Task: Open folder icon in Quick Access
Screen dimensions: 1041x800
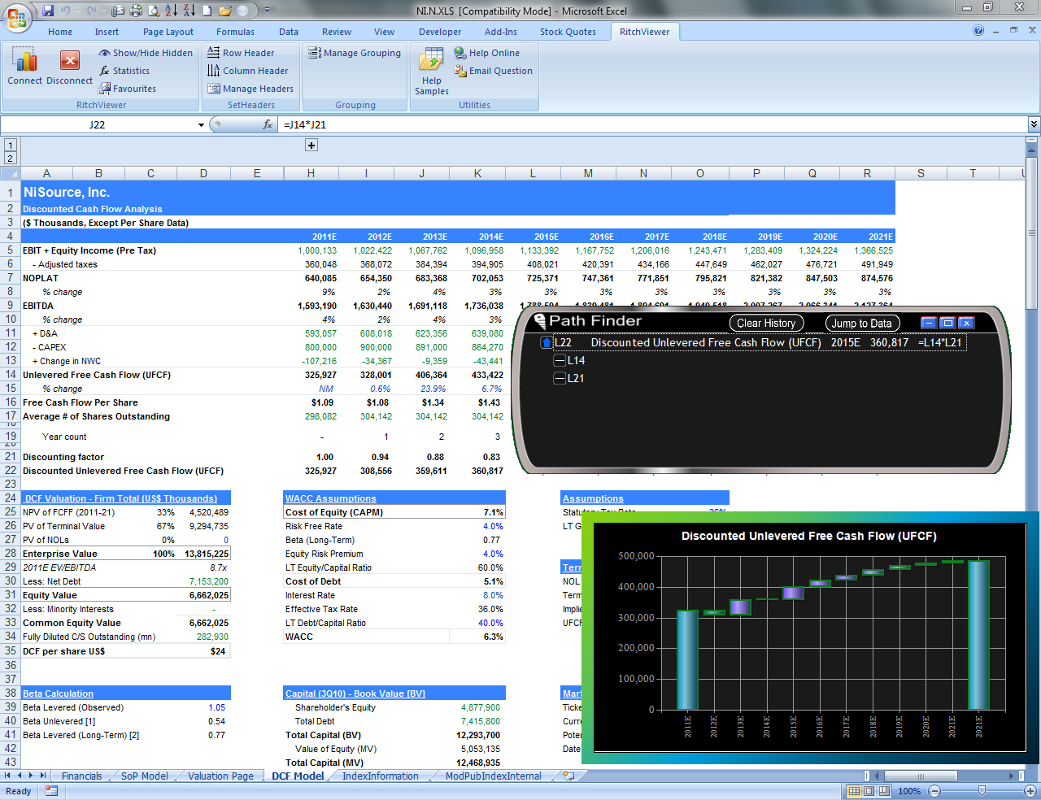Action: point(225,11)
